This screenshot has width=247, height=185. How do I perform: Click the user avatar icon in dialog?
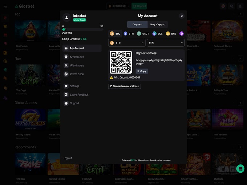click(x=66, y=18)
